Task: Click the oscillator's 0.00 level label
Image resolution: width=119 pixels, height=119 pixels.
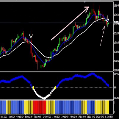Action: 115,88
